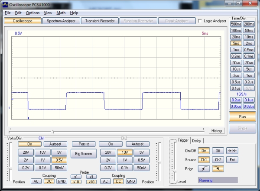Viewport: 260px width, 191px height.
Task: Enable the Logic Analyzer checkbox
Action: click(200, 21)
